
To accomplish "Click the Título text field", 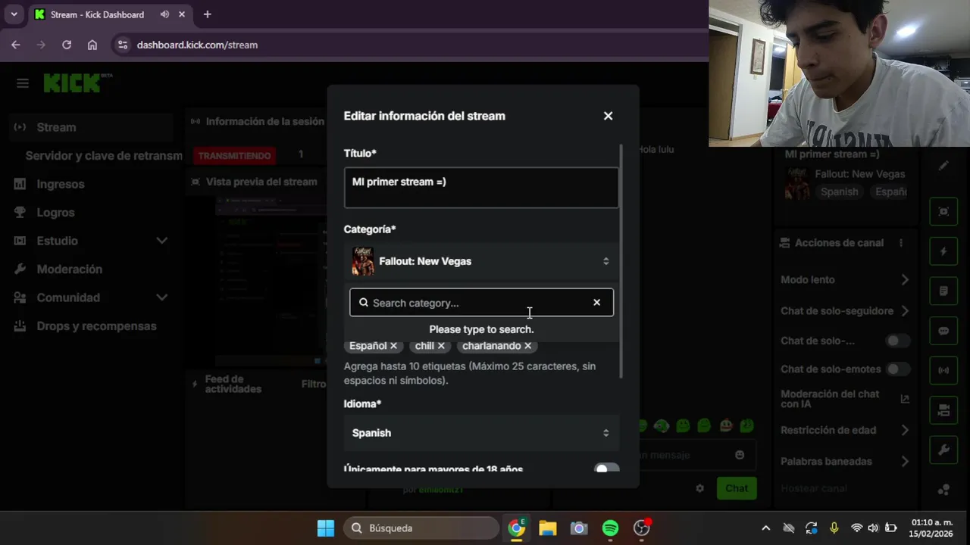I will (481, 188).
